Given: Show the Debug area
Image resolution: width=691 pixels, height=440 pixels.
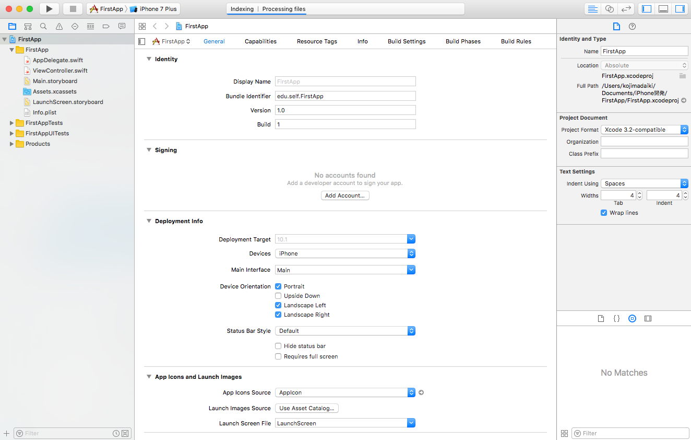Looking at the screenshot, I should (663, 9).
